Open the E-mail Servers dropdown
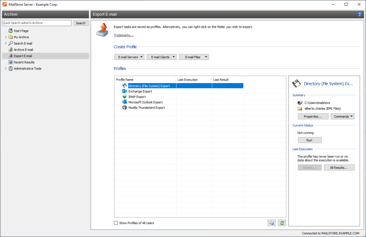 pyautogui.click(x=129, y=56)
